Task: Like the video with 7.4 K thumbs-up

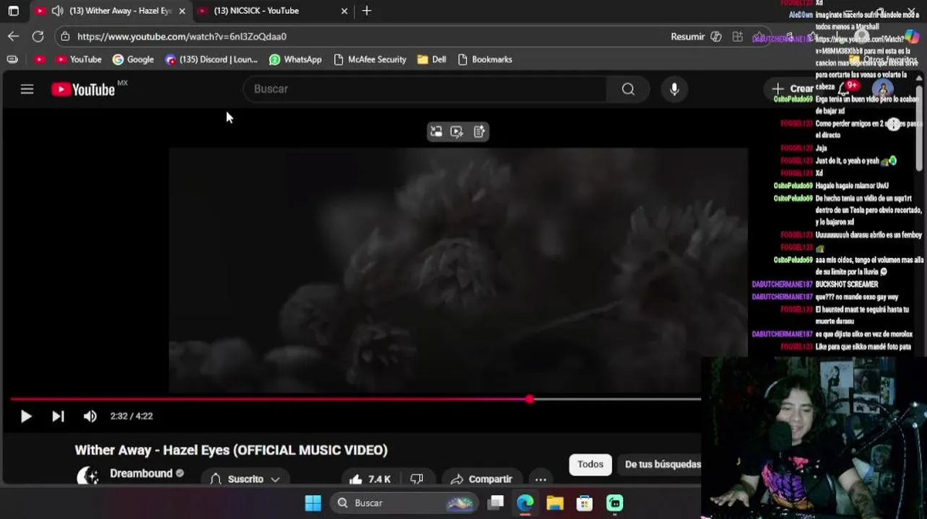Action: pos(370,479)
